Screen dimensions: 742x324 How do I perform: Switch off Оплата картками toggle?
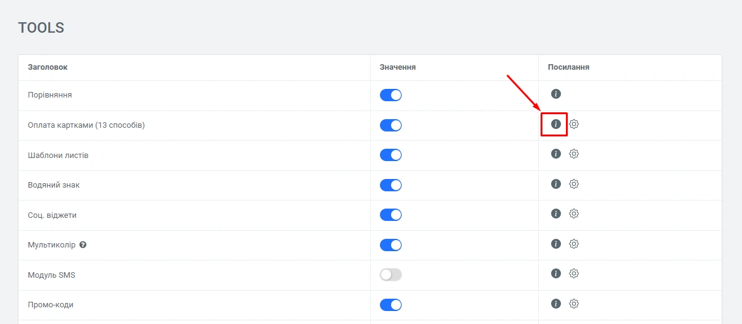pos(390,125)
